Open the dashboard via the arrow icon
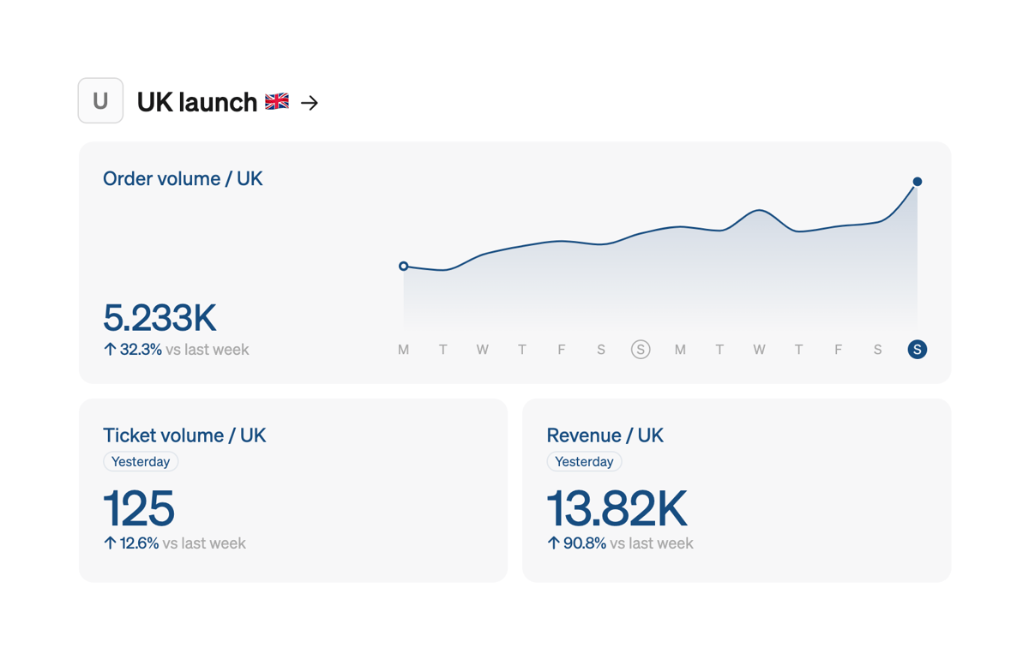 [310, 102]
